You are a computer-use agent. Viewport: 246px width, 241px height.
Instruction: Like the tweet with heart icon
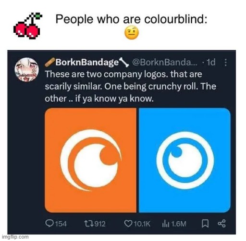[x=128, y=224]
